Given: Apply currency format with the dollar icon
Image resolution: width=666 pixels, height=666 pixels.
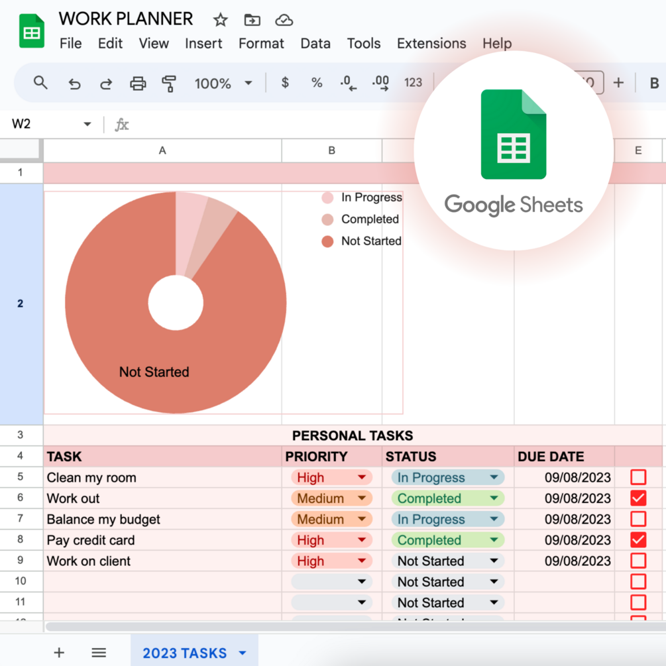Looking at the screenshot, I should [284, 83].
